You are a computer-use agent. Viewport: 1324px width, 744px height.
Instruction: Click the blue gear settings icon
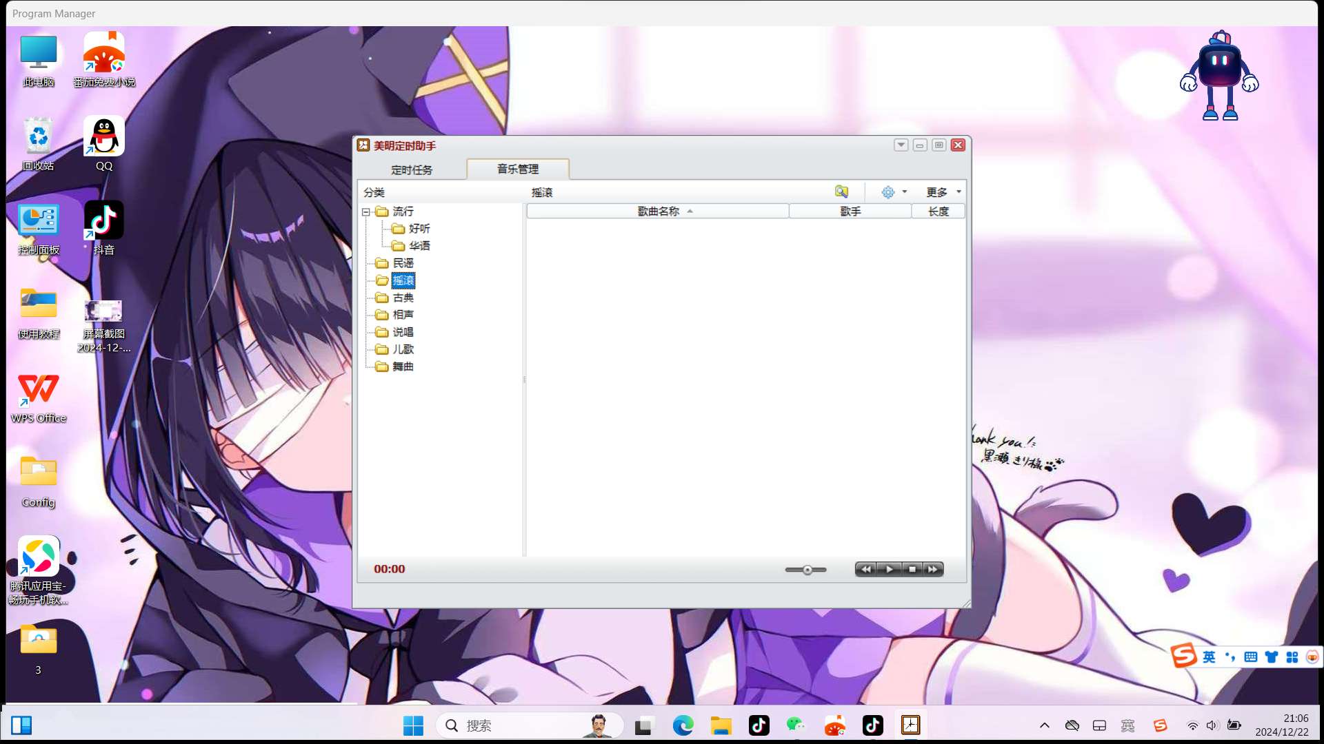[x=888, y=192]
